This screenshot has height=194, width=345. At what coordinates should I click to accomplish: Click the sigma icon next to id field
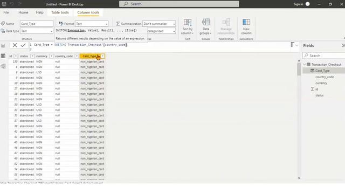click(312, 89)
